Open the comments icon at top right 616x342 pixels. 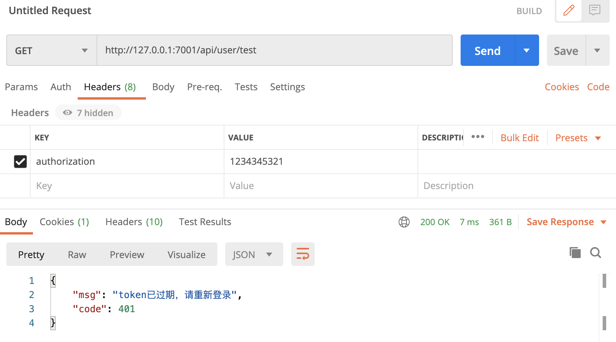click(595, 10)
